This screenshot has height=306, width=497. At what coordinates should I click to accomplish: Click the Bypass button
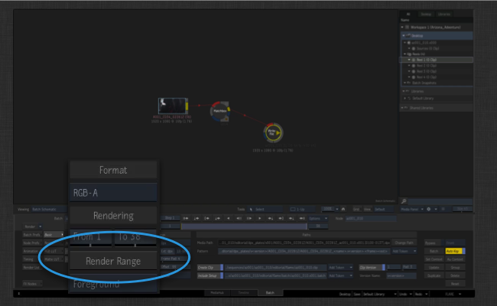tap(434, 243)
